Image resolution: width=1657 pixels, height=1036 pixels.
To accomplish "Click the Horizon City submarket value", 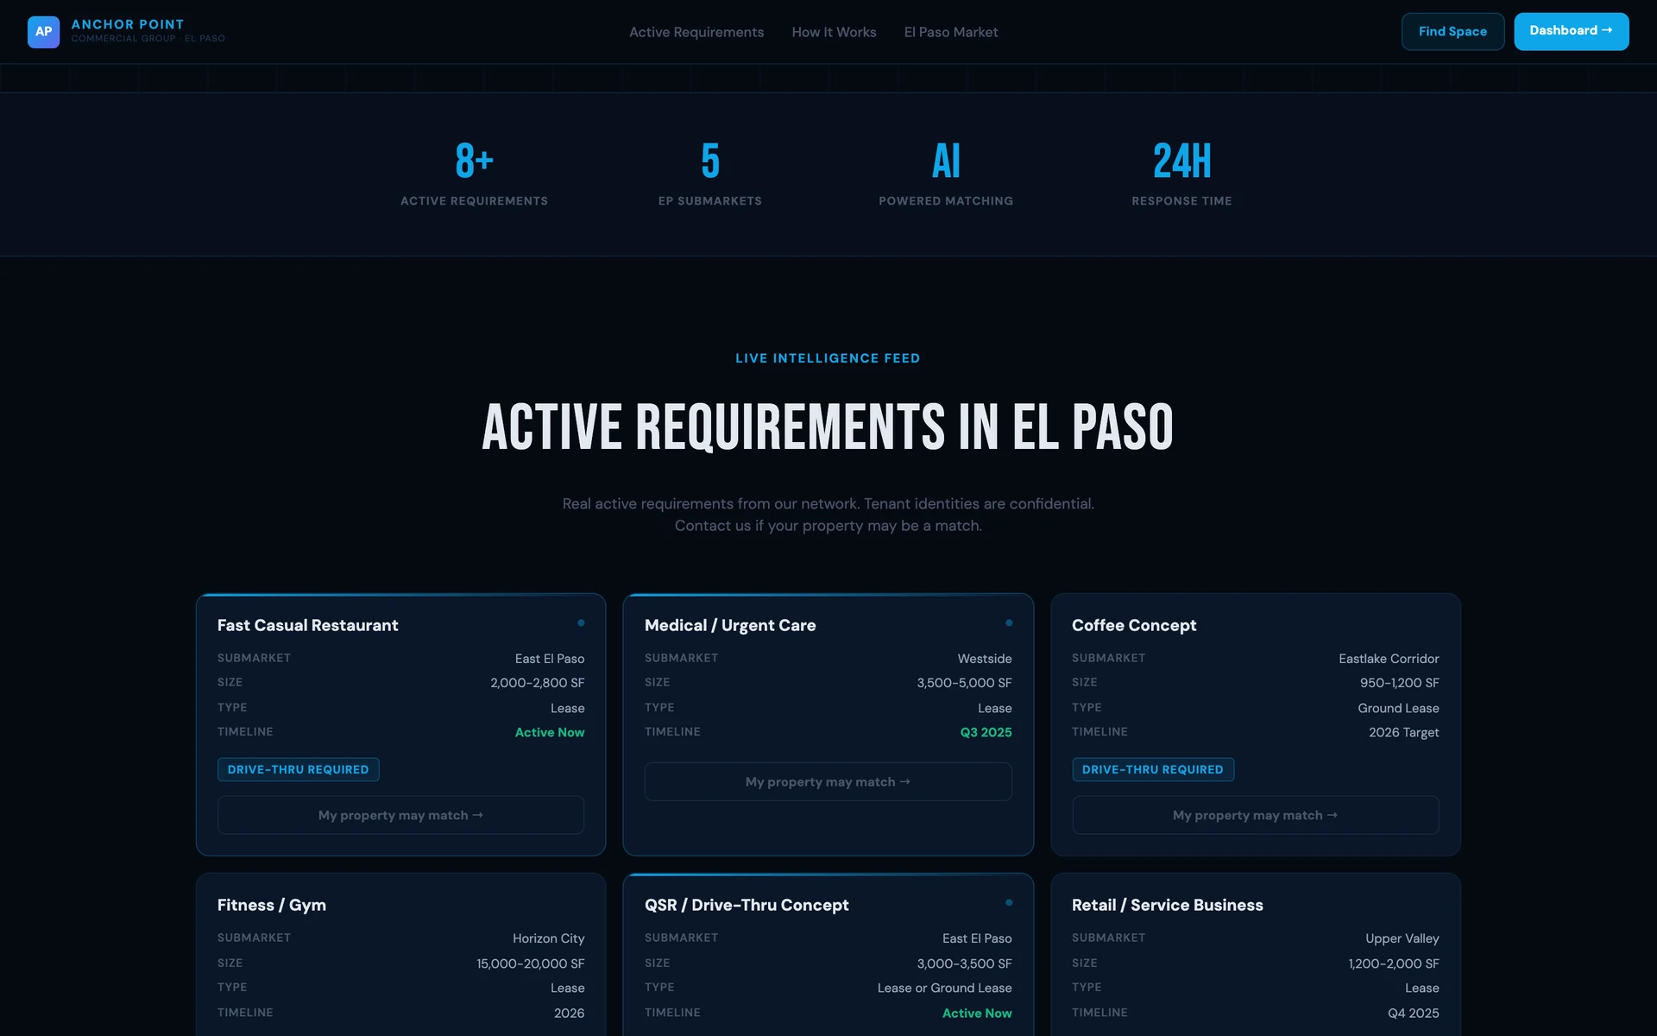I will click(548, 938).
